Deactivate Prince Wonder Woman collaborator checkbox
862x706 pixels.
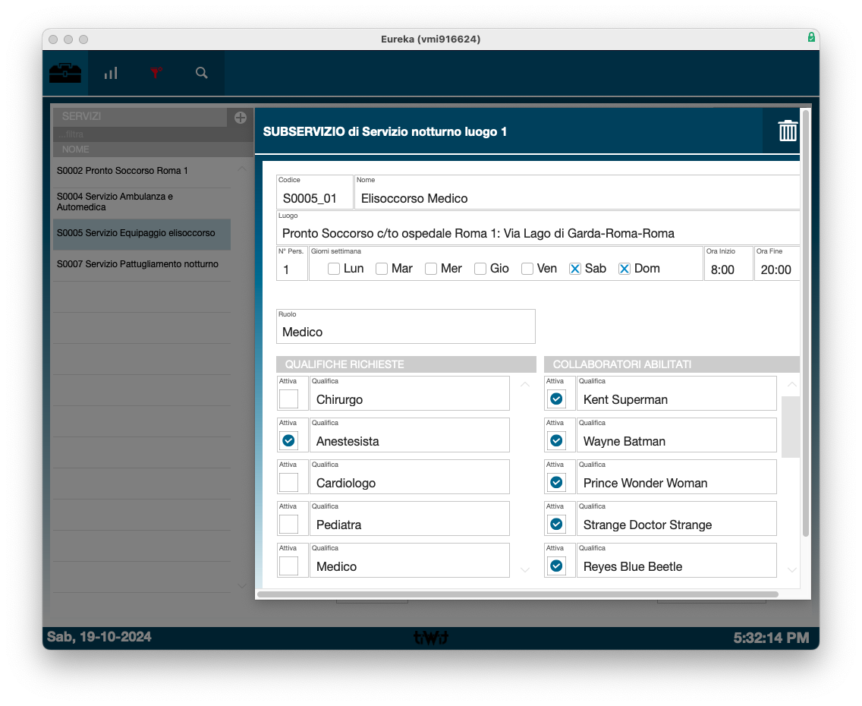556,482
